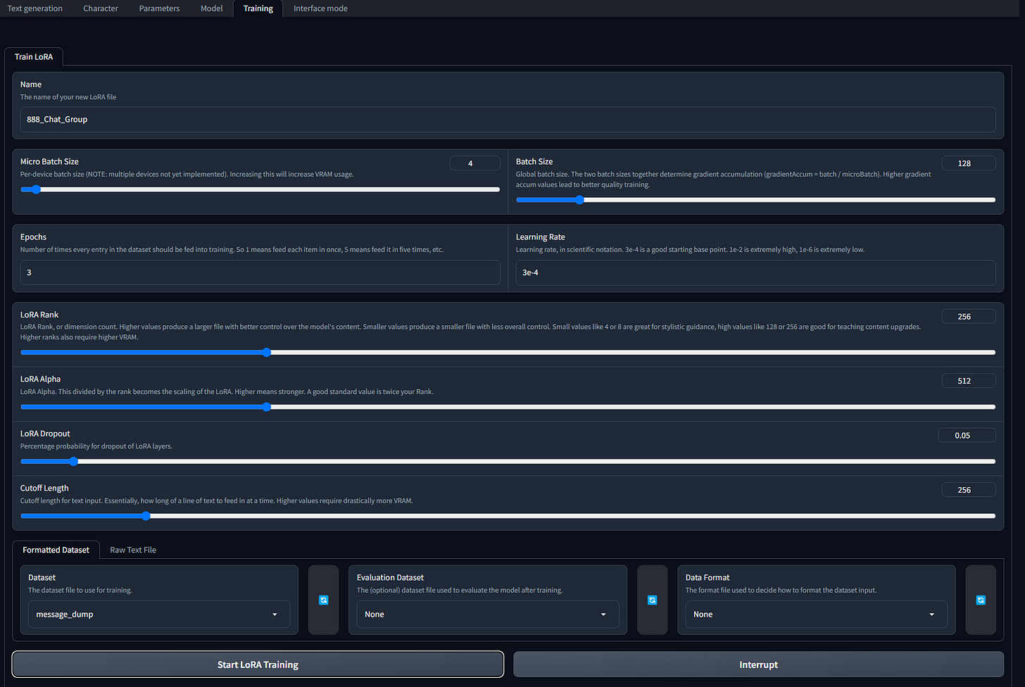The width and height of the screenshot is (1025, 687).
Task: Click the LoRA Rank number box showing 256
Action: (x=969, y=317)
